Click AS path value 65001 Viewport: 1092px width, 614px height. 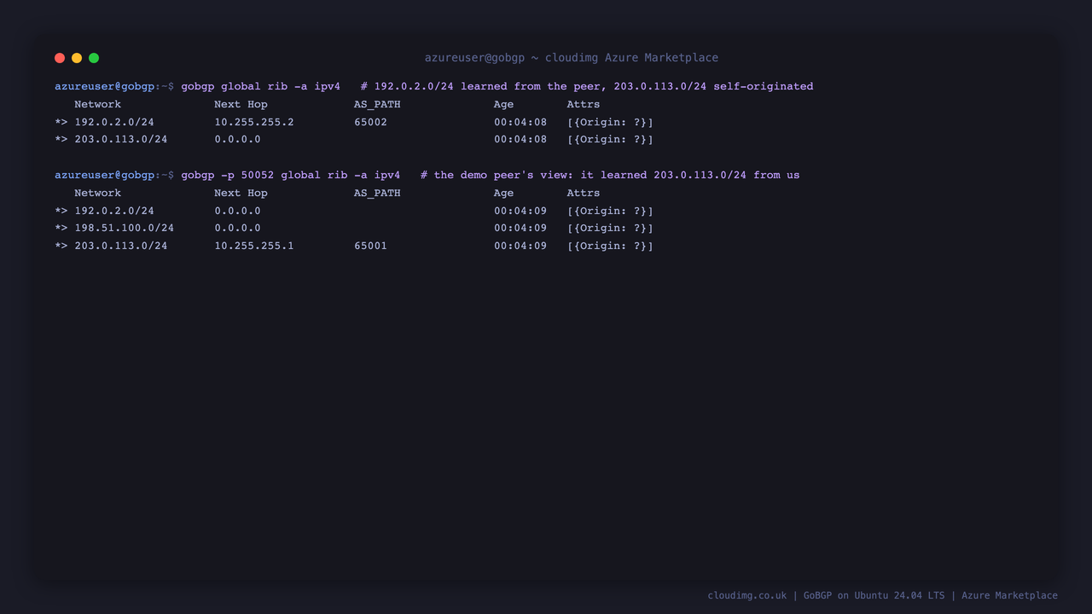point(370,246)
